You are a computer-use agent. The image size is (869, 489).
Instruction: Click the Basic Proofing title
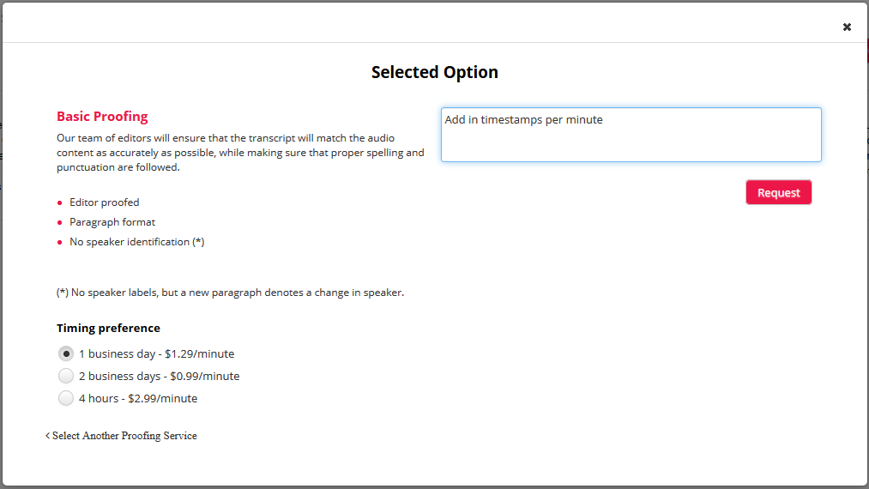point(102,117)
